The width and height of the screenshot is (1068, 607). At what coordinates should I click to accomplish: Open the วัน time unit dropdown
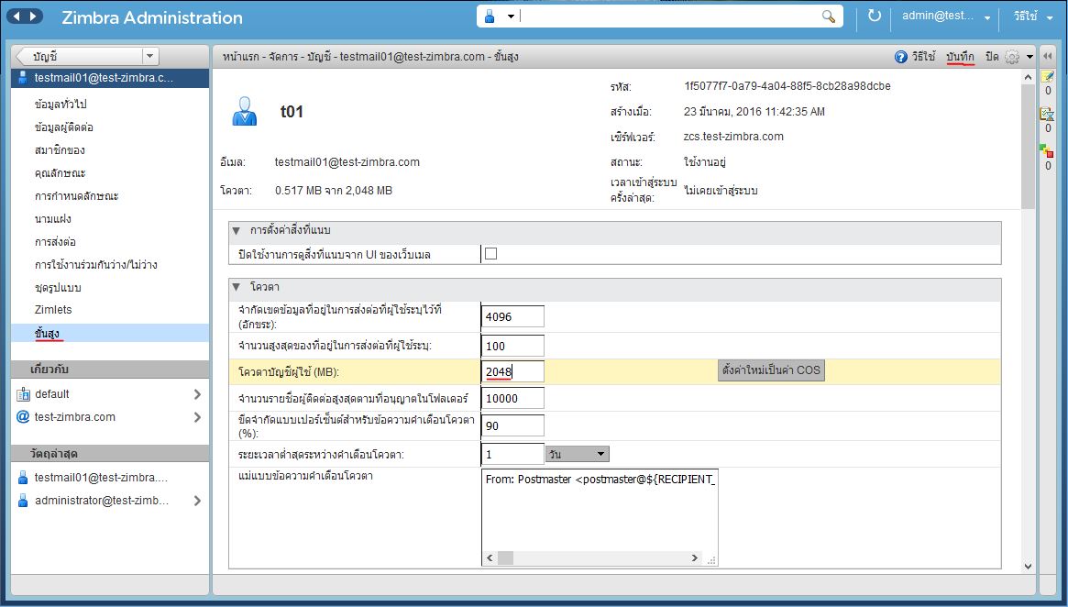(577, 454)
